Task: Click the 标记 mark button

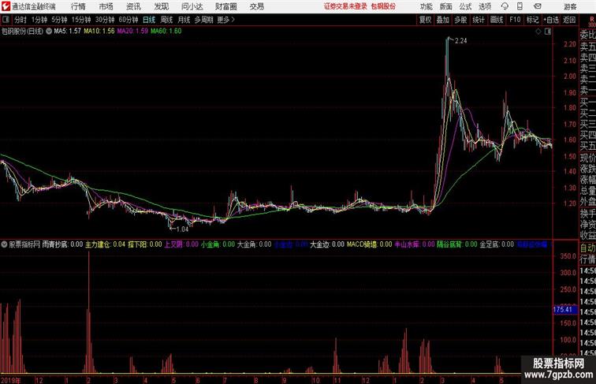Action: (x=532, y=20)
